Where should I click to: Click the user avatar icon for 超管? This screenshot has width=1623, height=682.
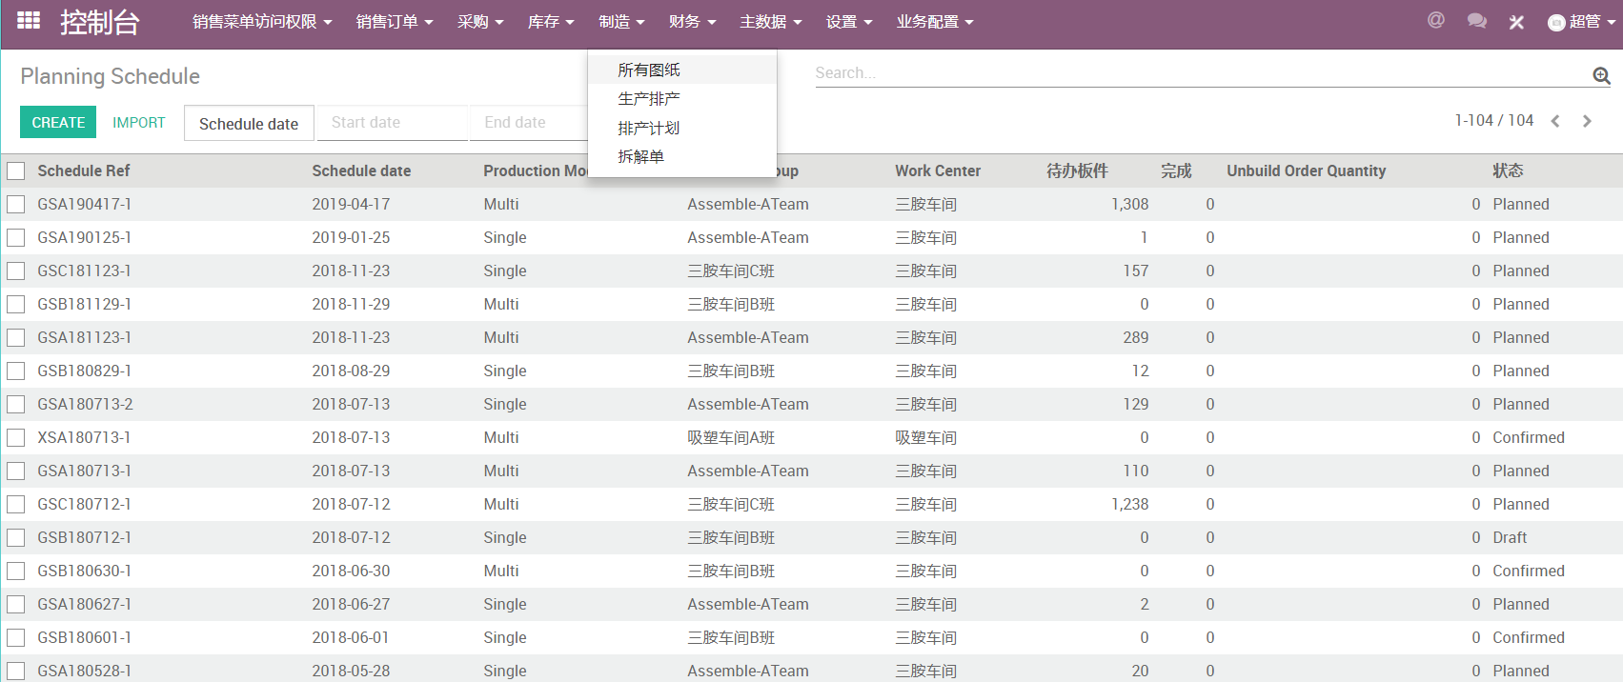(1556, 23)
